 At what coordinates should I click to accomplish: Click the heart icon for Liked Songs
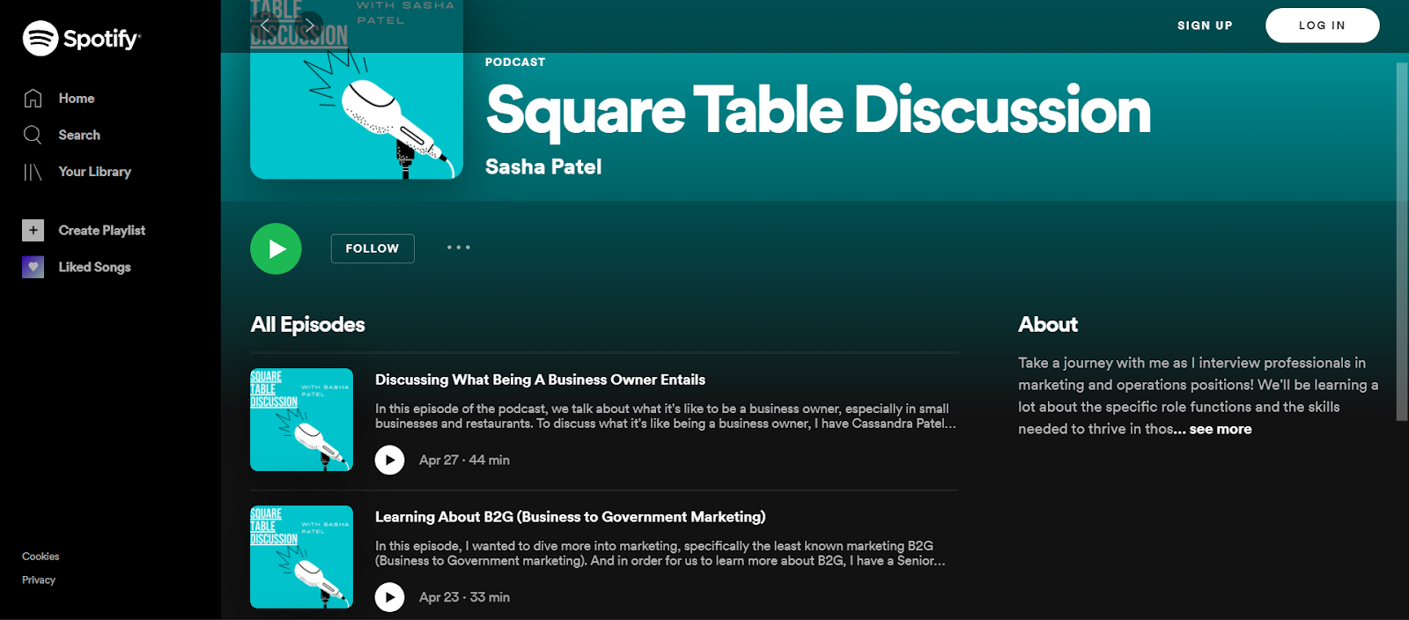click(33, 267)
